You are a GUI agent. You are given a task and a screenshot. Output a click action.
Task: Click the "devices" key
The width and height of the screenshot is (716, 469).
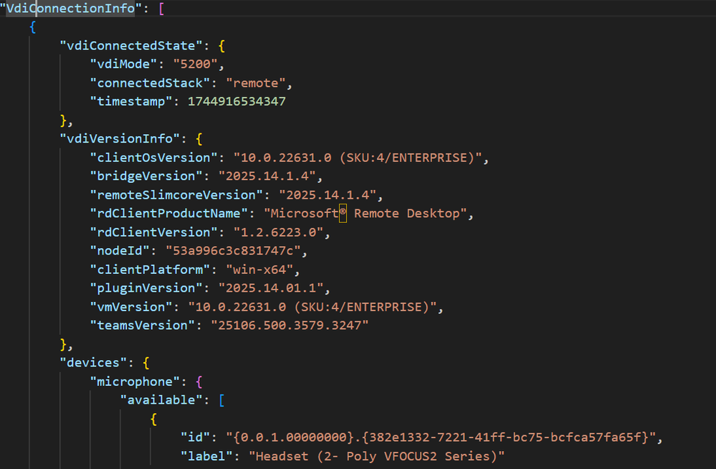(93, 363)
